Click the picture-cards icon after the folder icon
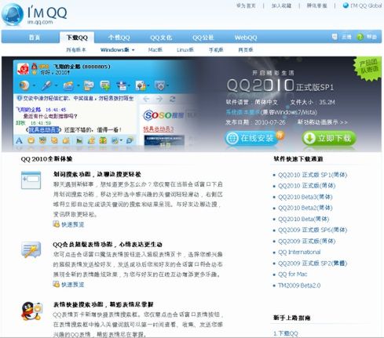Screen dimensions: 384x338 (89, 85)
